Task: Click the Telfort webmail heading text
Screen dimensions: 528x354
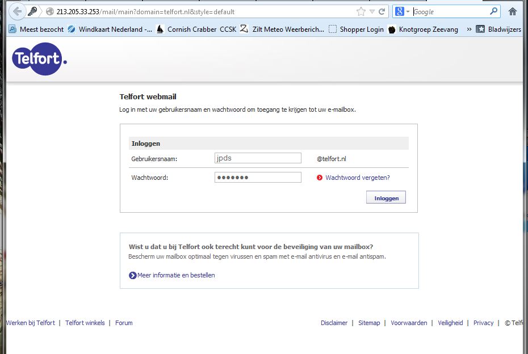Action: [148, 96]
